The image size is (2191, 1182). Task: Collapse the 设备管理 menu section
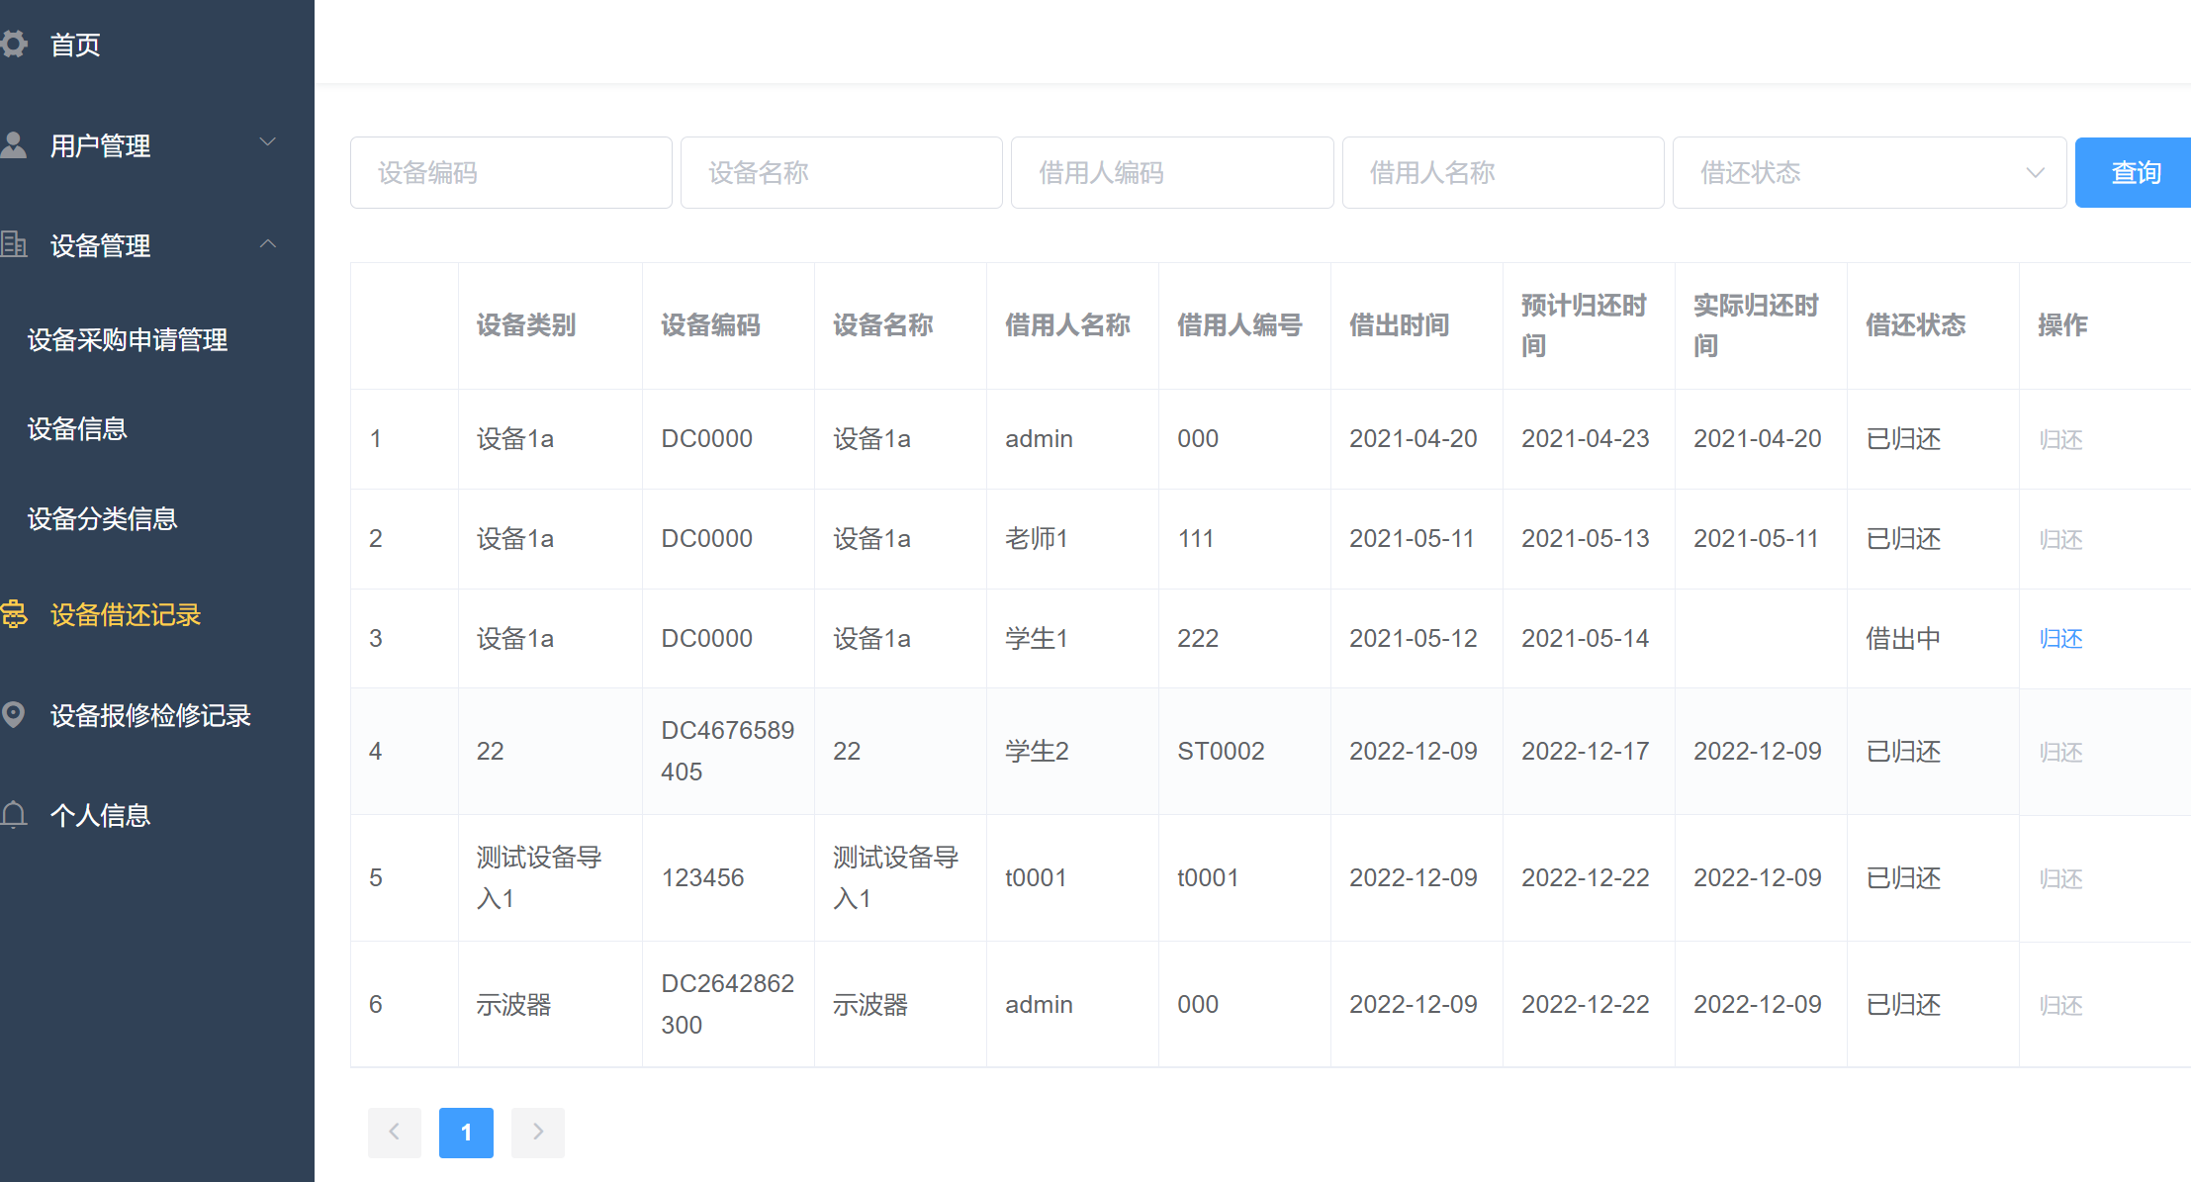coord(267,244)
